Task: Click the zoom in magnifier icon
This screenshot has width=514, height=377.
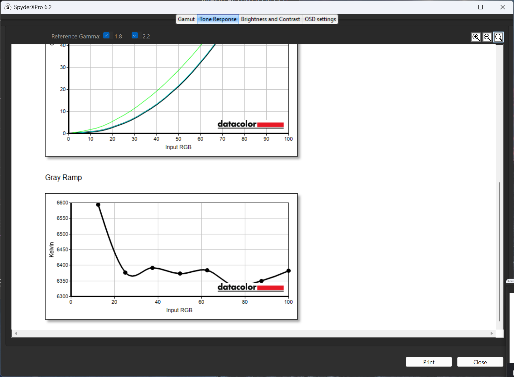Action: click(476, 37)
